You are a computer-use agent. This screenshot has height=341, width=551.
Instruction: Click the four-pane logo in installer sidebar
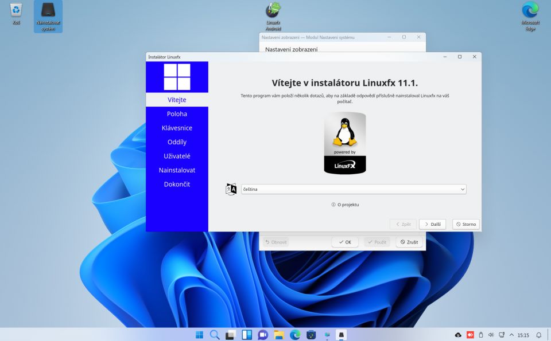(177, 77)
